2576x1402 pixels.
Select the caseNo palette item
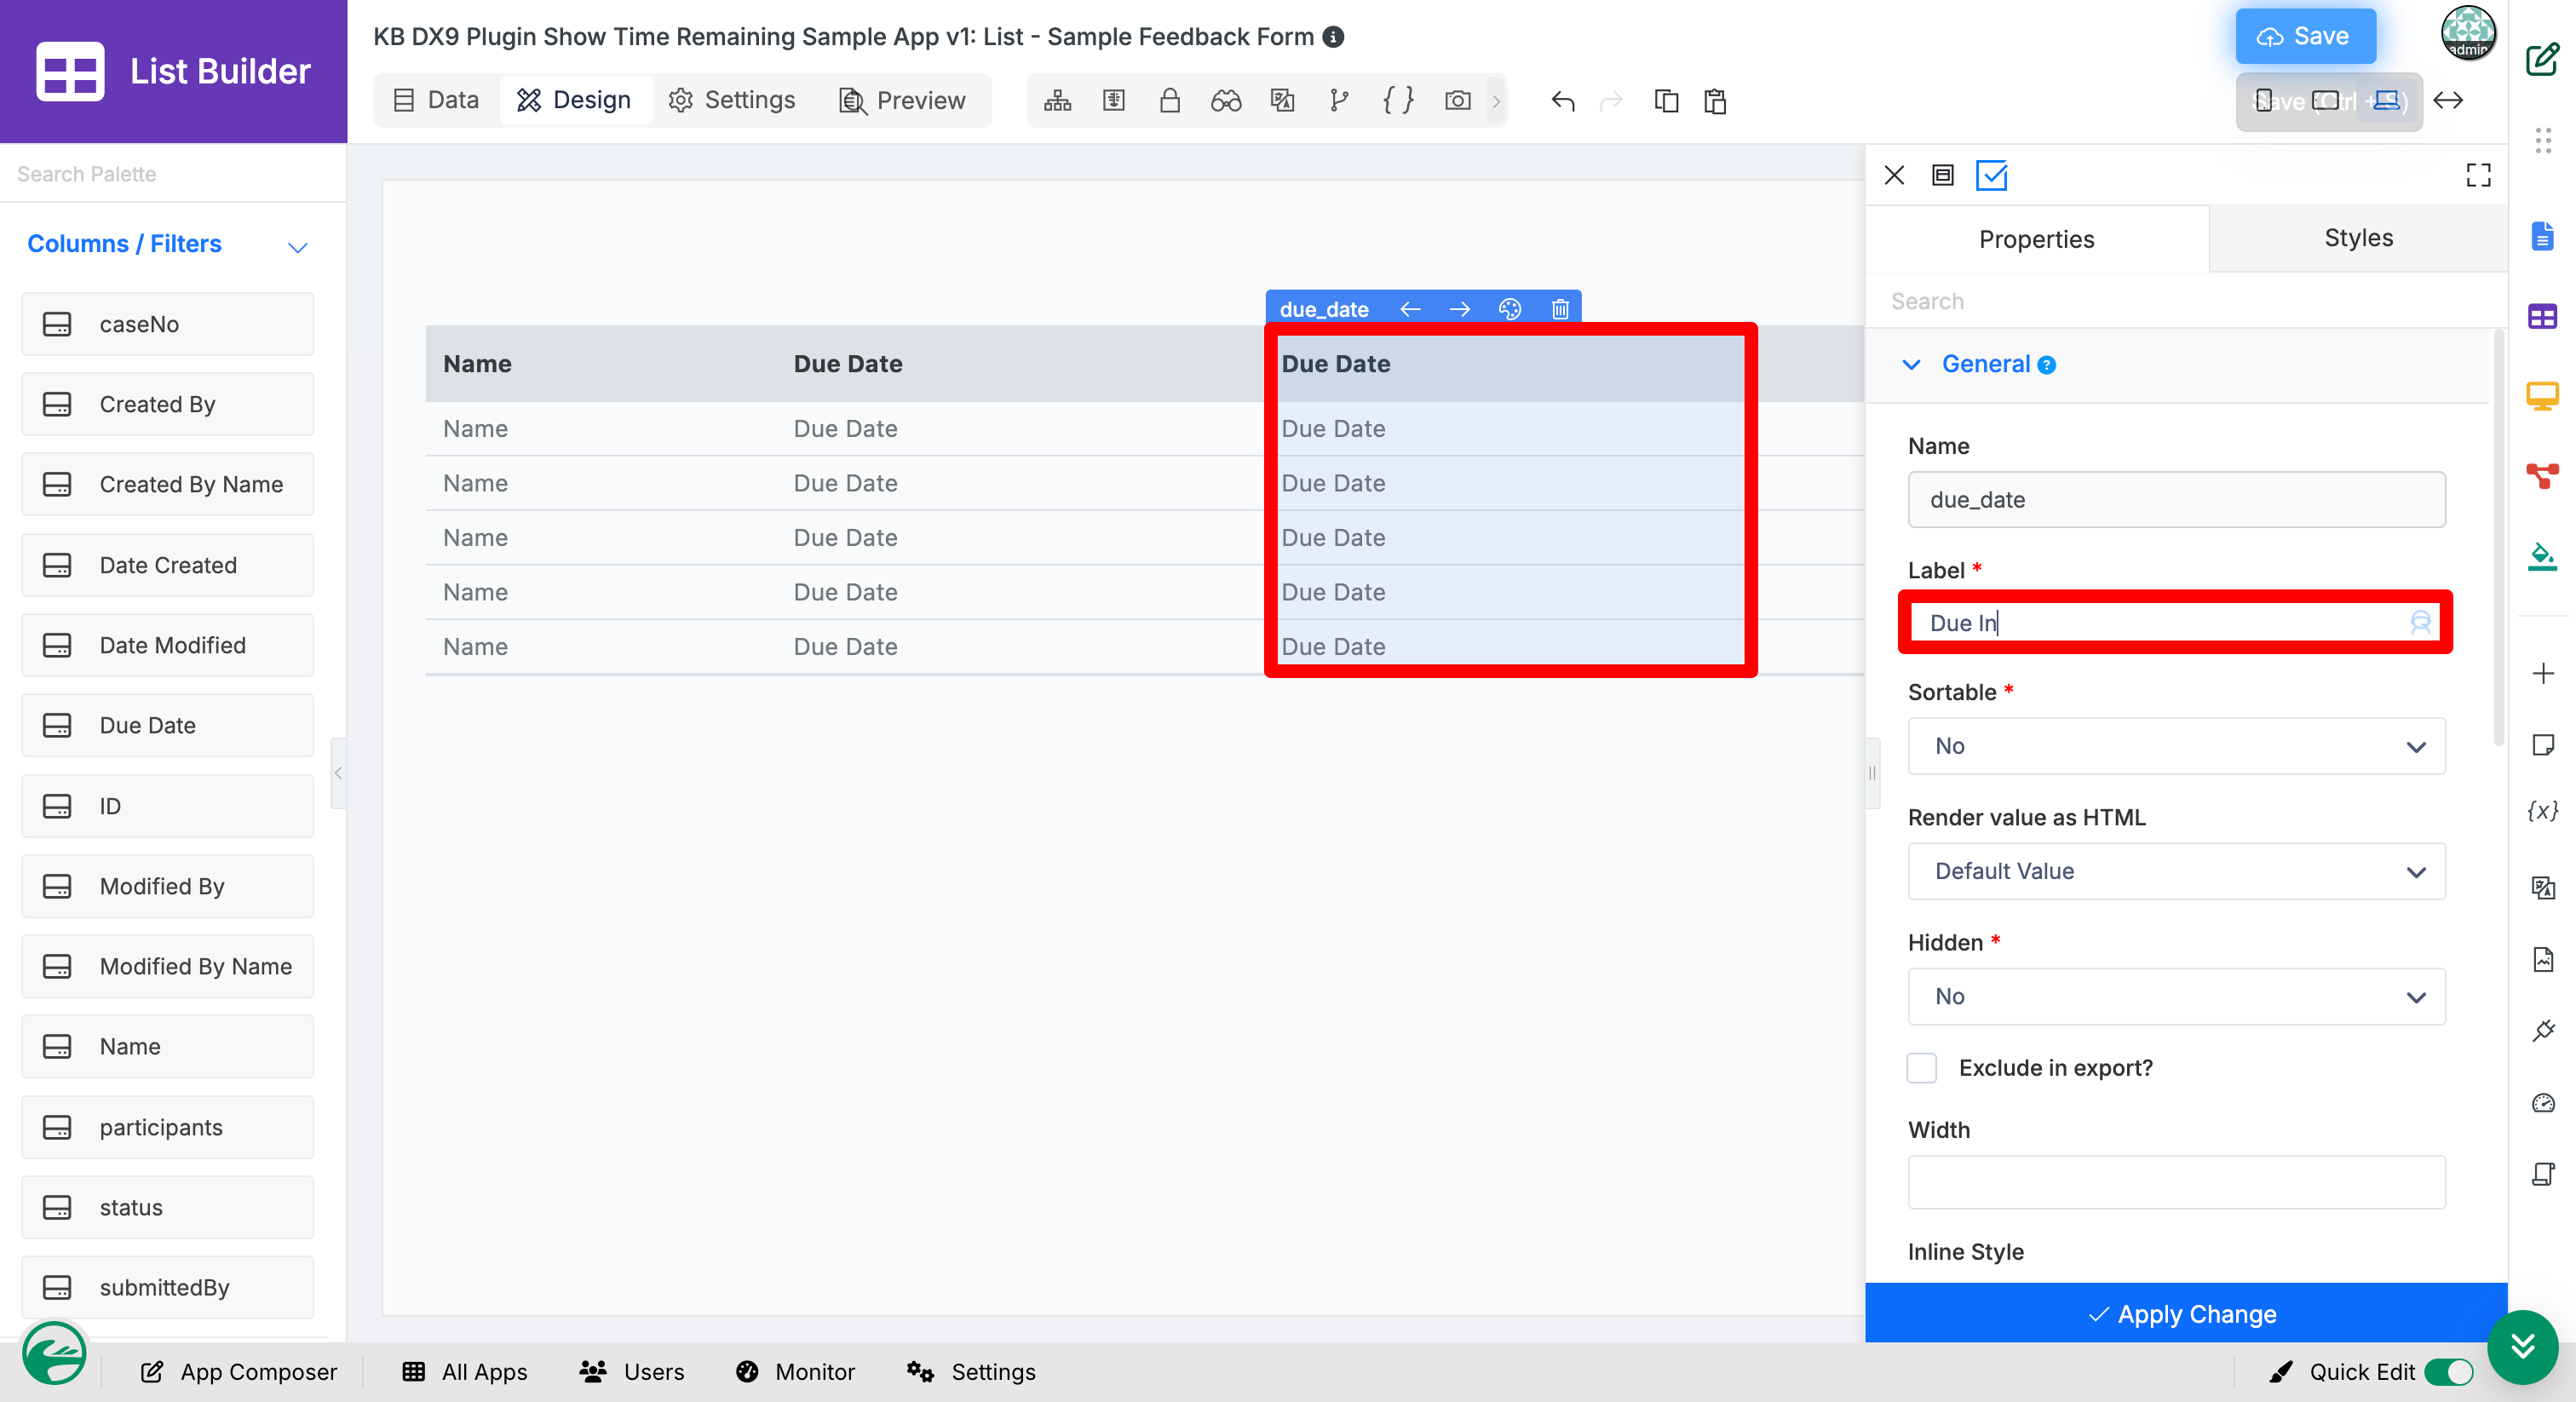(168, 324)
